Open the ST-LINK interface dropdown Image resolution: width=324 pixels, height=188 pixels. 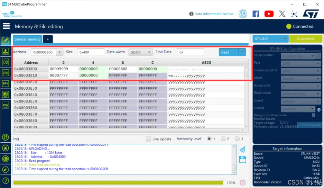click(270, 39)
